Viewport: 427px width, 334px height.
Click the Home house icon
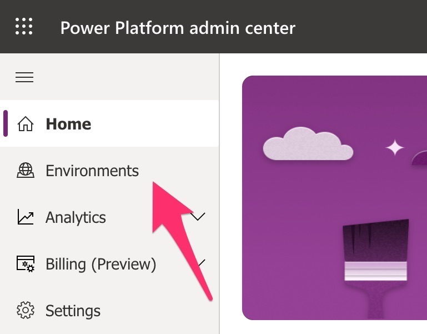(x=26, y=123)
